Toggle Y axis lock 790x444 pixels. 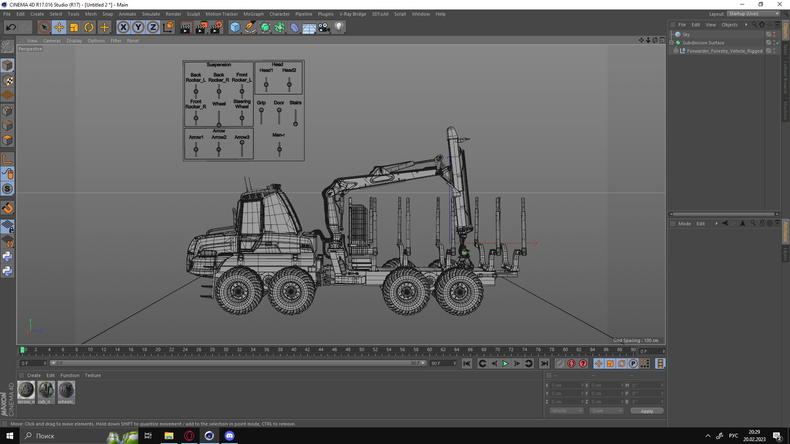coord(138,28)
